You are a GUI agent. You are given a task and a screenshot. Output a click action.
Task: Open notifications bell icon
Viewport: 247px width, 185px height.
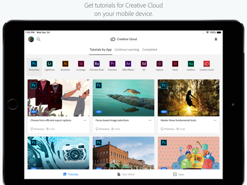(x=216, y=39)
